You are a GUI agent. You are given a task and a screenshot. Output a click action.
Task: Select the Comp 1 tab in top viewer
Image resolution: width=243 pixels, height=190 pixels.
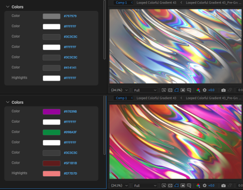coord(122,3)
